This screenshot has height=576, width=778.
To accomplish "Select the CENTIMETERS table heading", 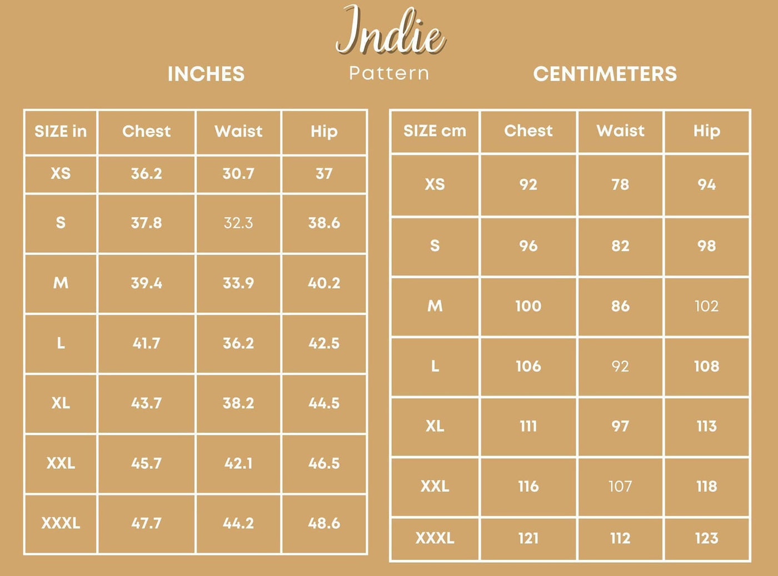I will coord(605,74).
